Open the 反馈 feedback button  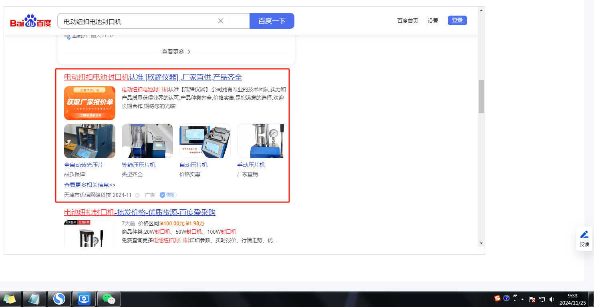coord(584,239)
